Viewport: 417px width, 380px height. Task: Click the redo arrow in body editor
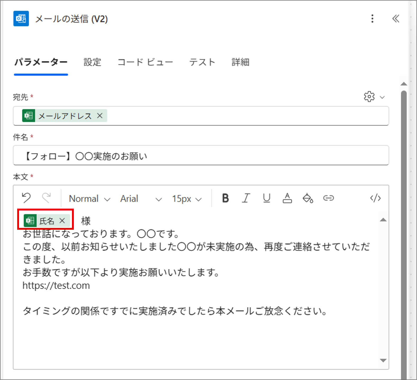pos(47,198)
